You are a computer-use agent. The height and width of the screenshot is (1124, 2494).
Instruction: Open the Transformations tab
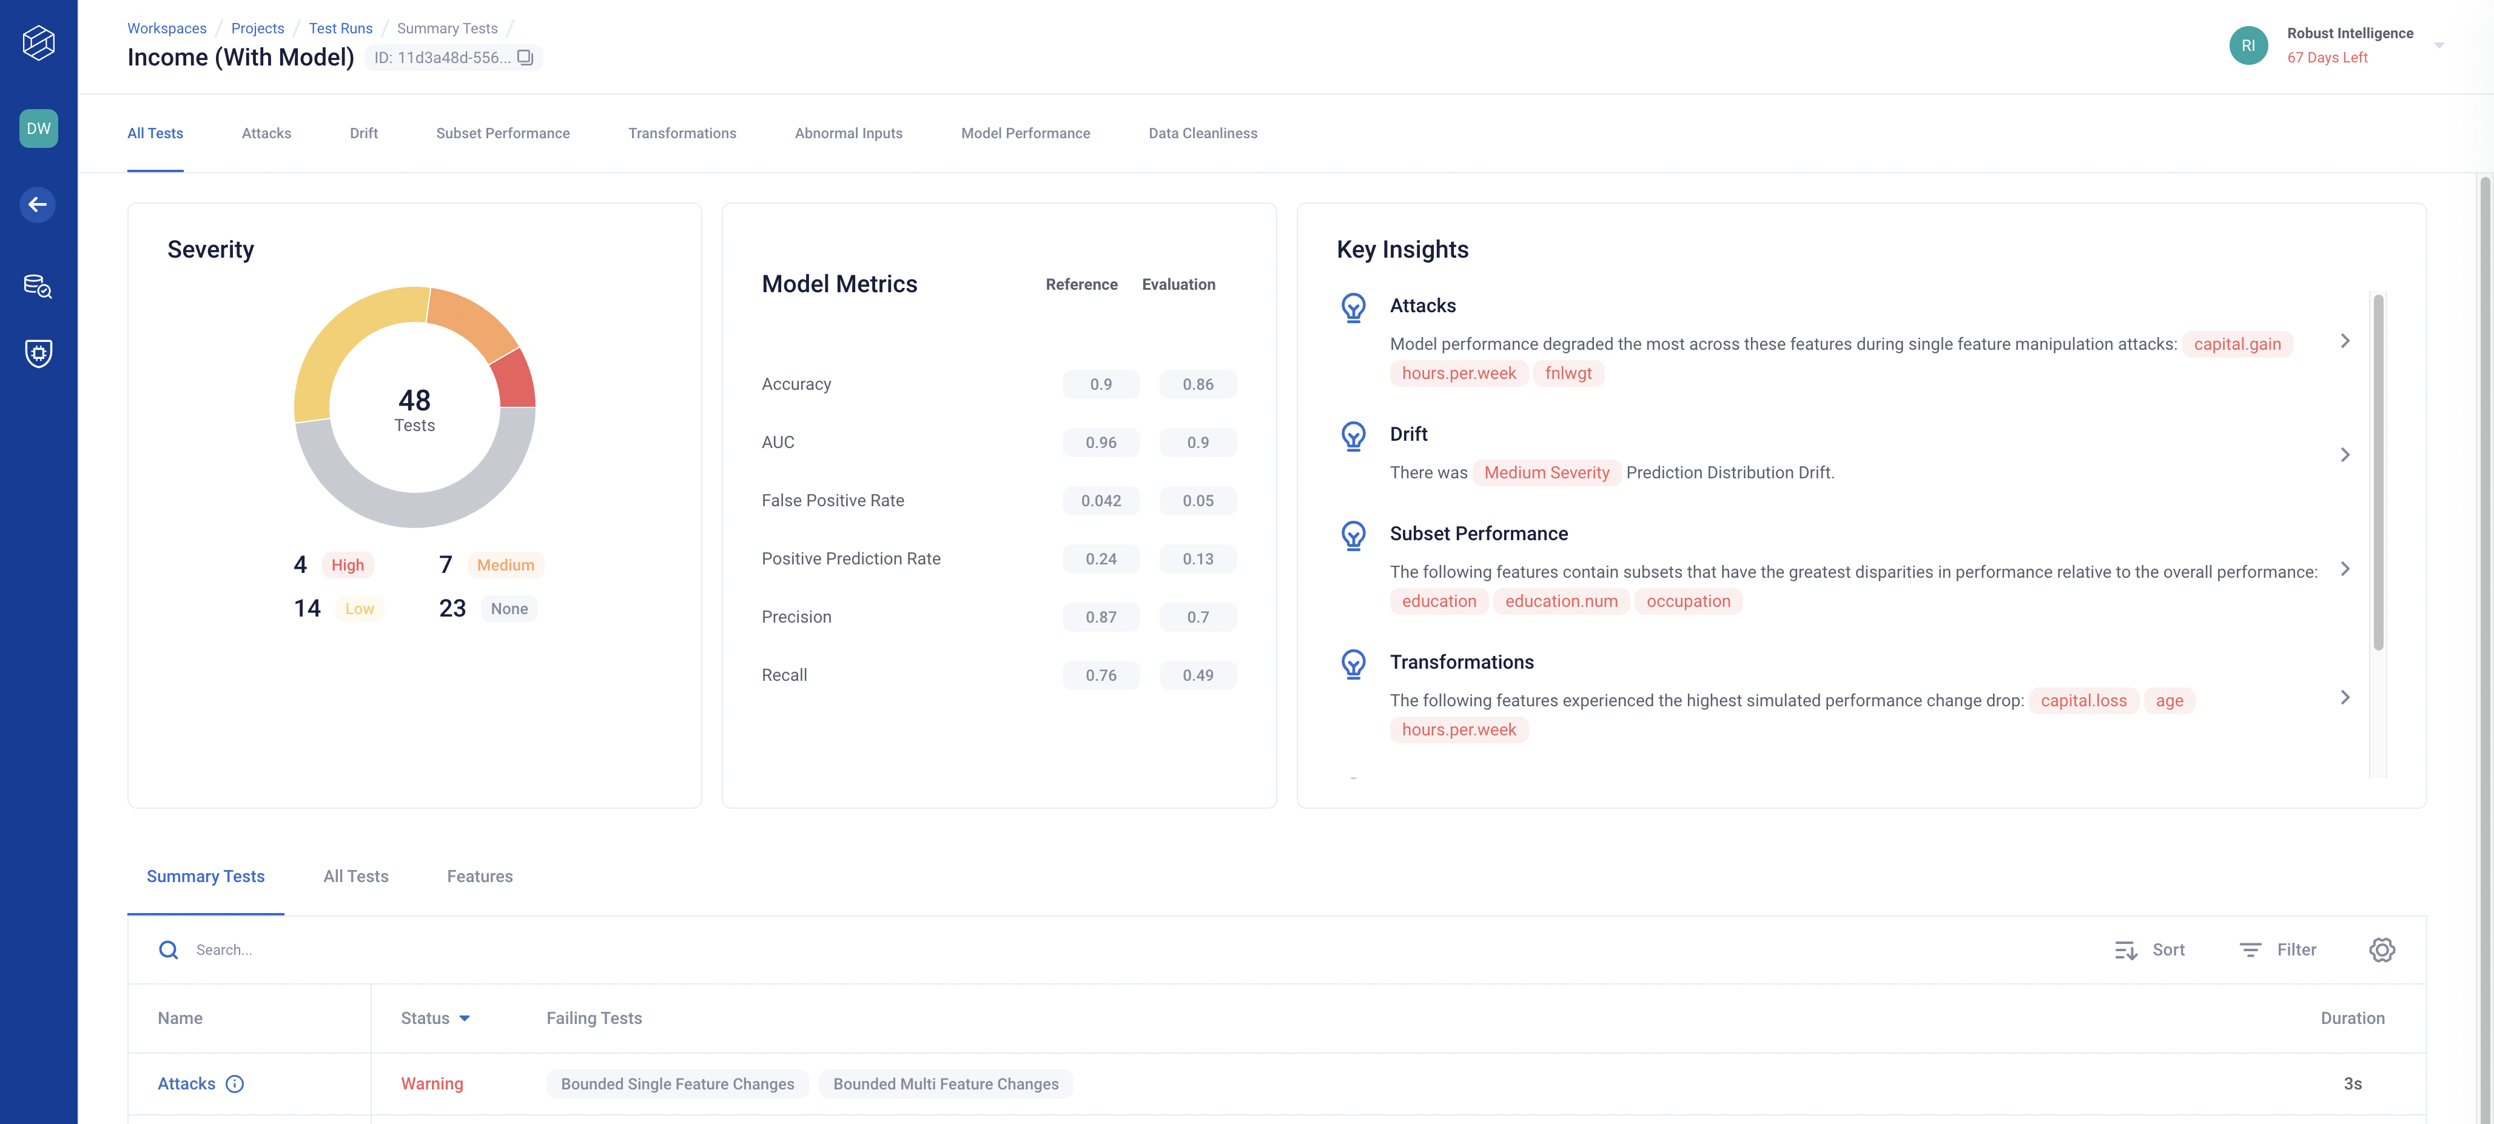pos(682,133)
